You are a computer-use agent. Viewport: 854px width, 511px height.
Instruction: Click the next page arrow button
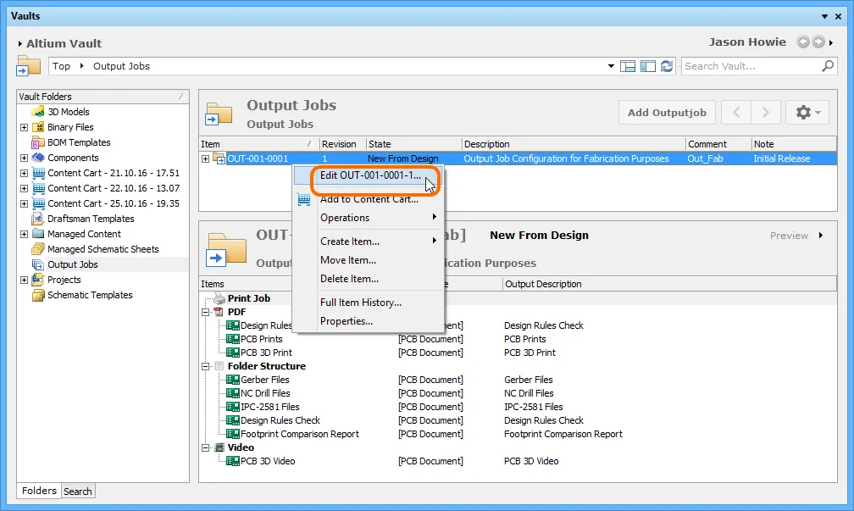[766, 113]
